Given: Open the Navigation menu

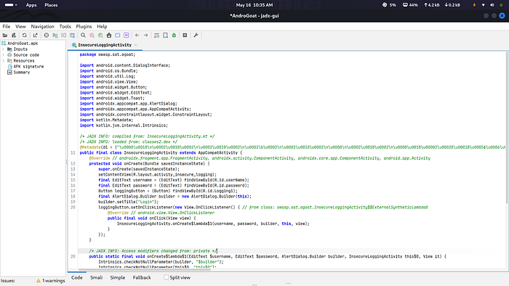Looking at the screenshot, I should pyautogui.click(x=42, y=27).
